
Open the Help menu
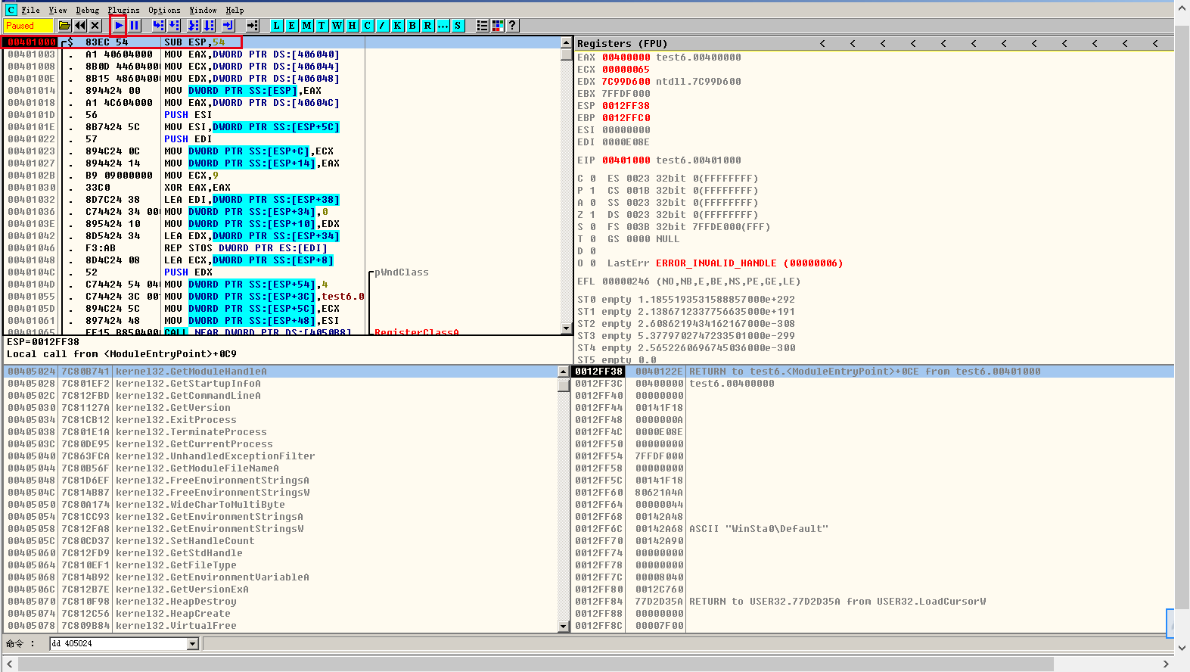pyautogui.click(x=235, y=10)
